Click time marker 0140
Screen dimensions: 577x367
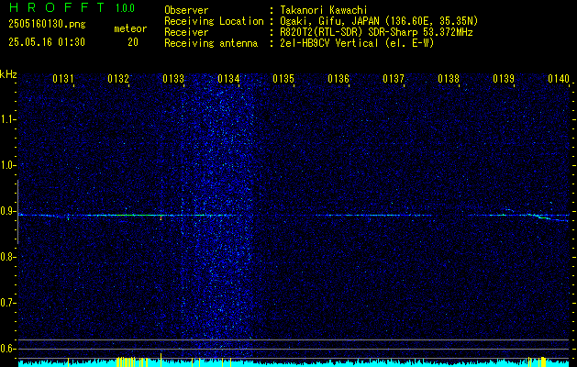(559, 78)
